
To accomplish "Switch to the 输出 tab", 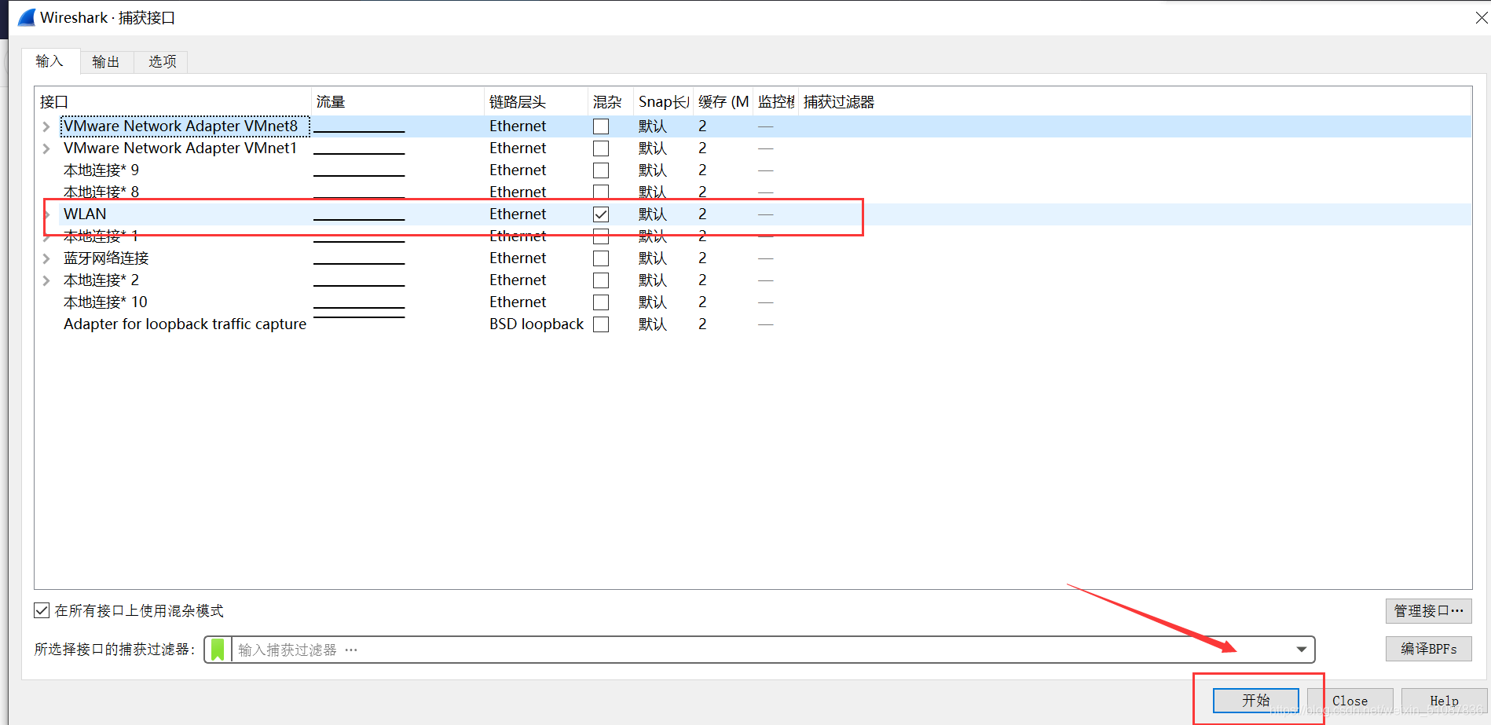I will 106,62.
